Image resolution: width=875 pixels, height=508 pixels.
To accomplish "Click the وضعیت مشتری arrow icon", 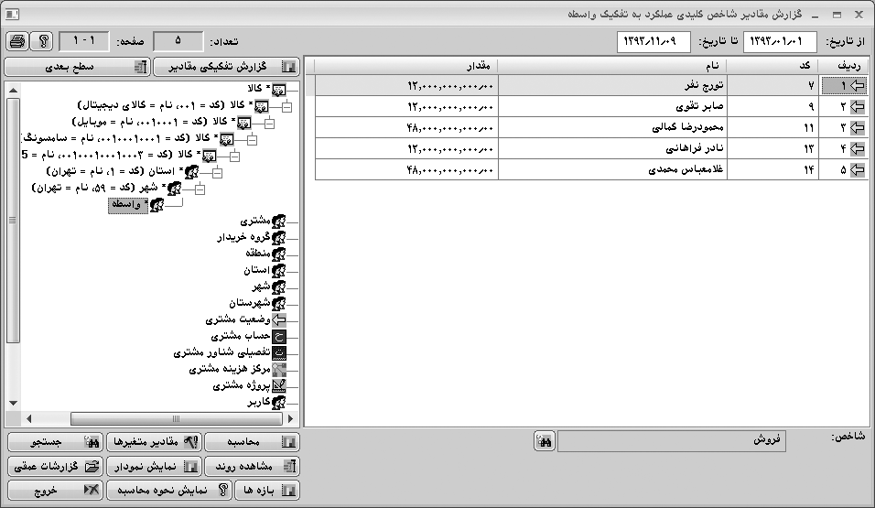I will [x=280, y=319].
